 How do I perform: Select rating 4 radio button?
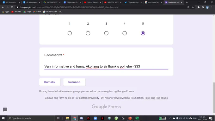(125, 33)
